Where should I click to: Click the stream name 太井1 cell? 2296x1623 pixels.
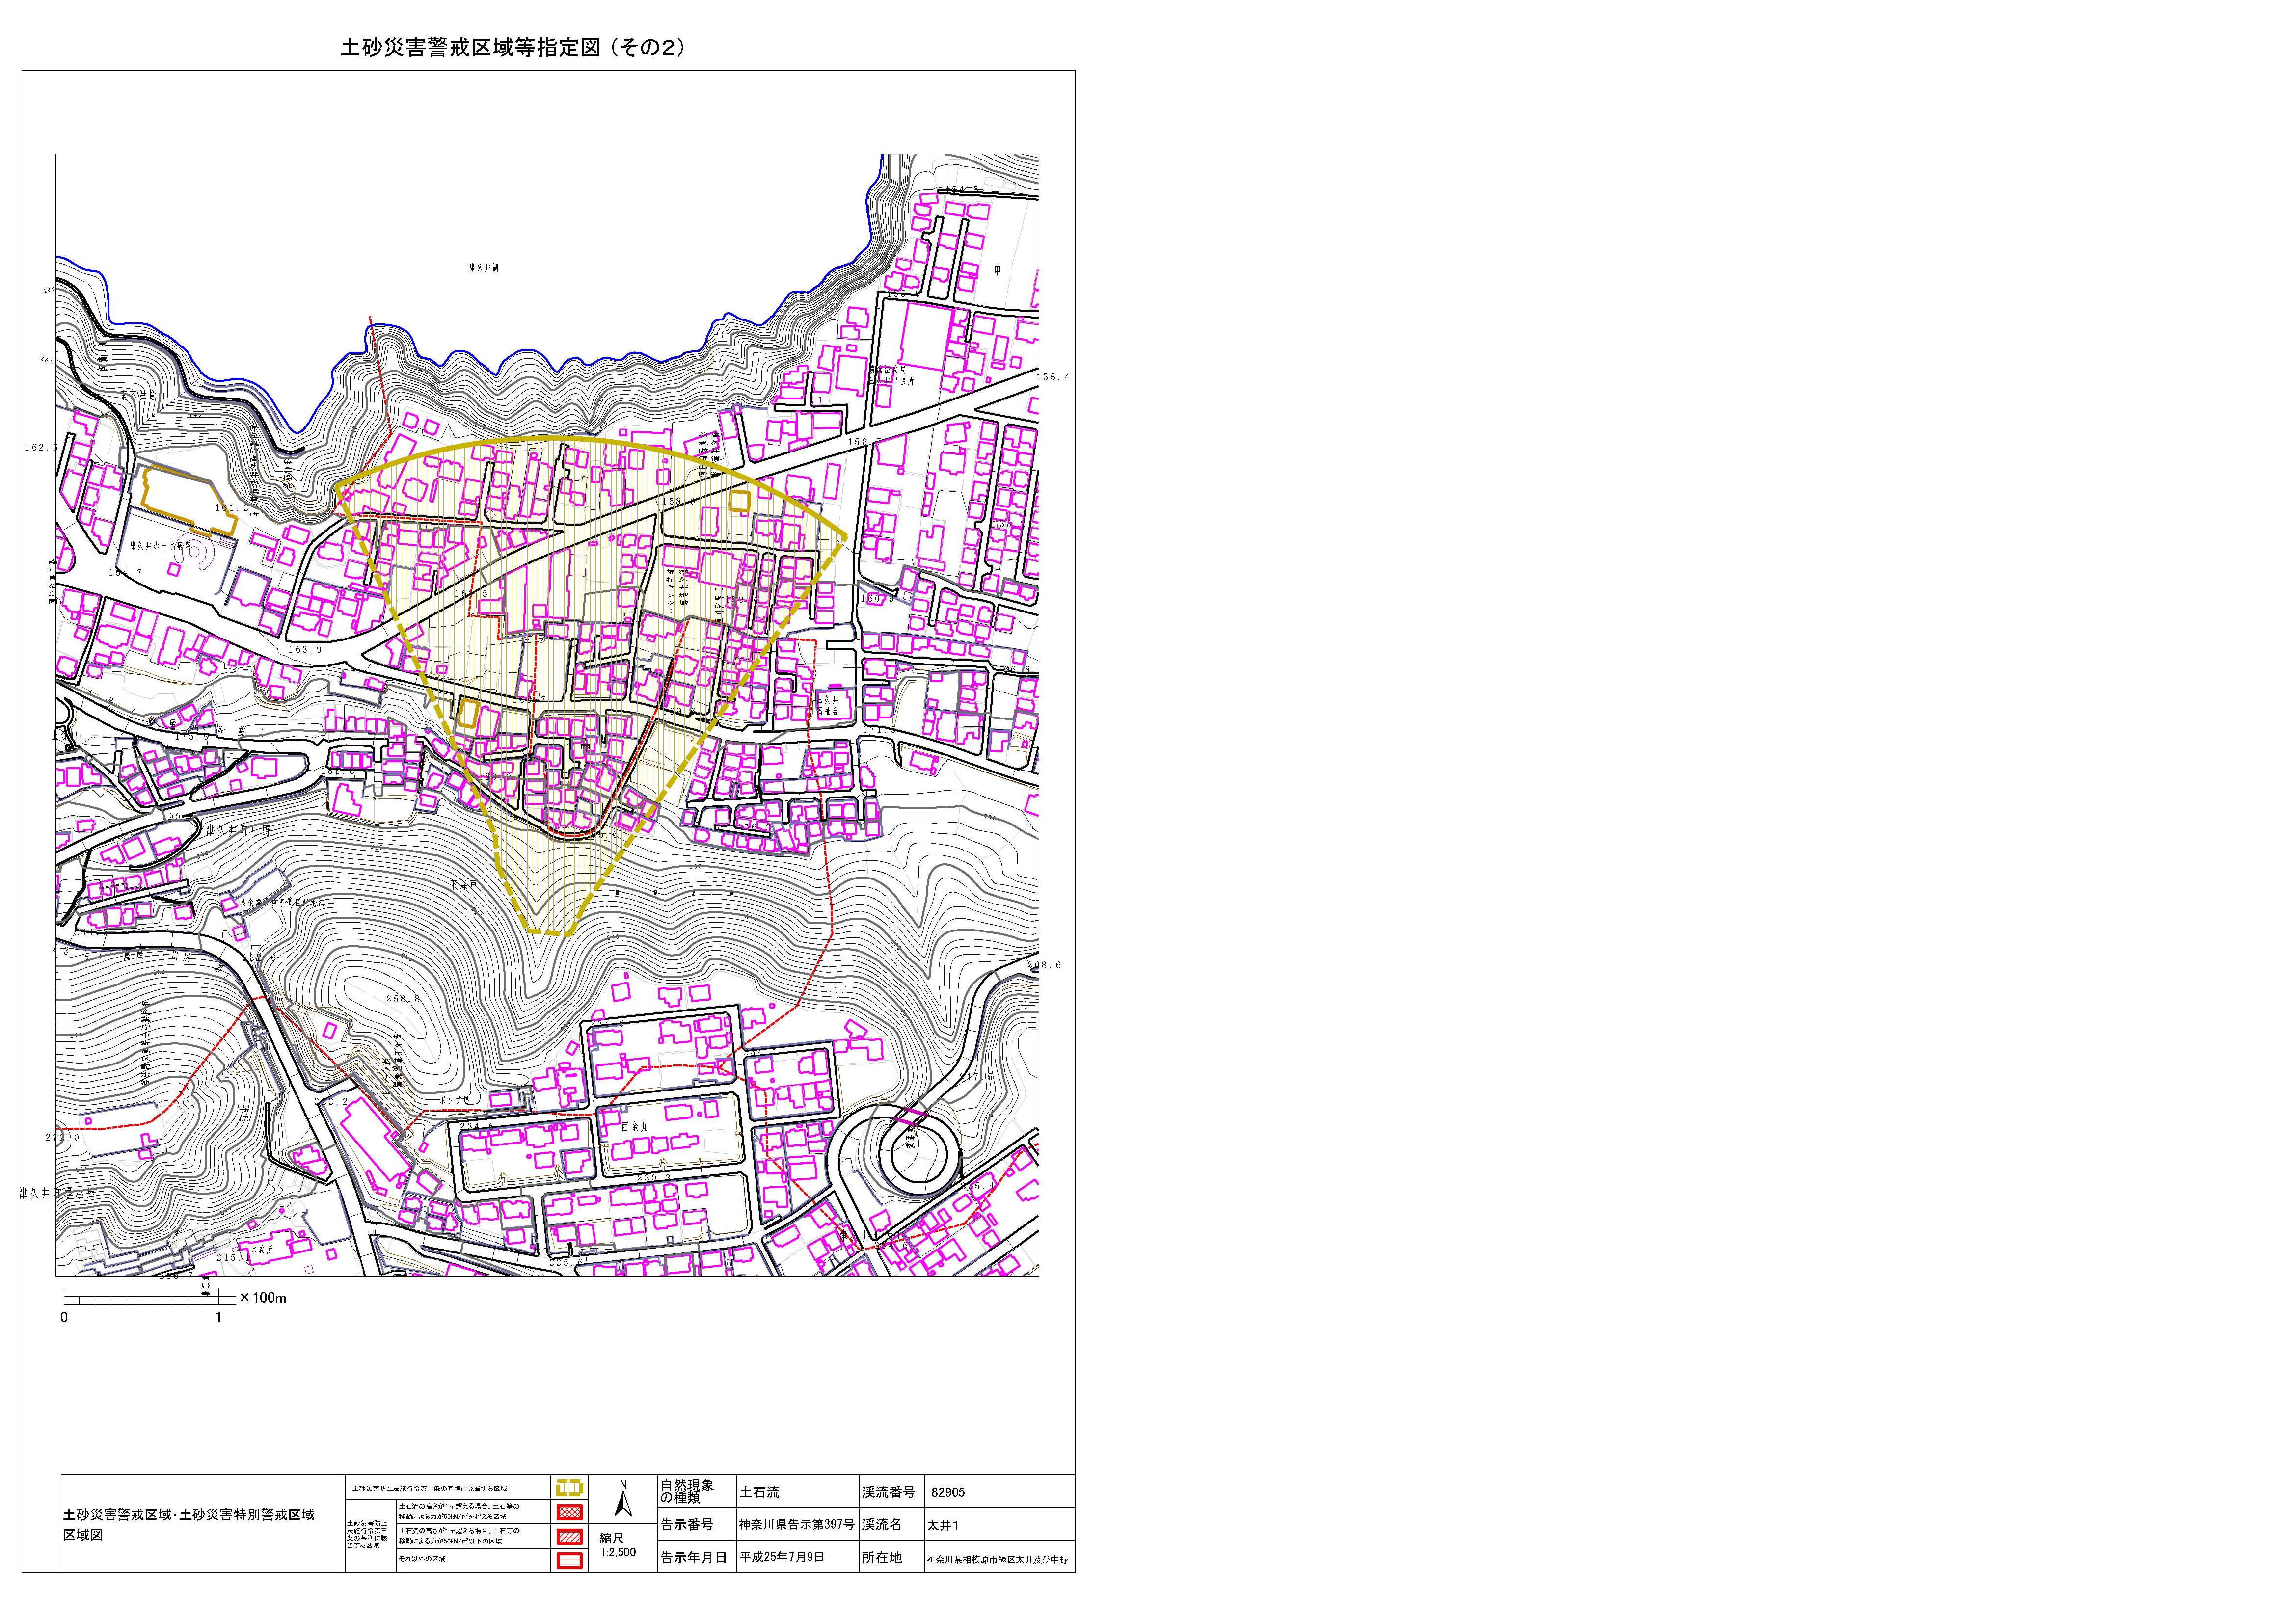coord(942,1525)
